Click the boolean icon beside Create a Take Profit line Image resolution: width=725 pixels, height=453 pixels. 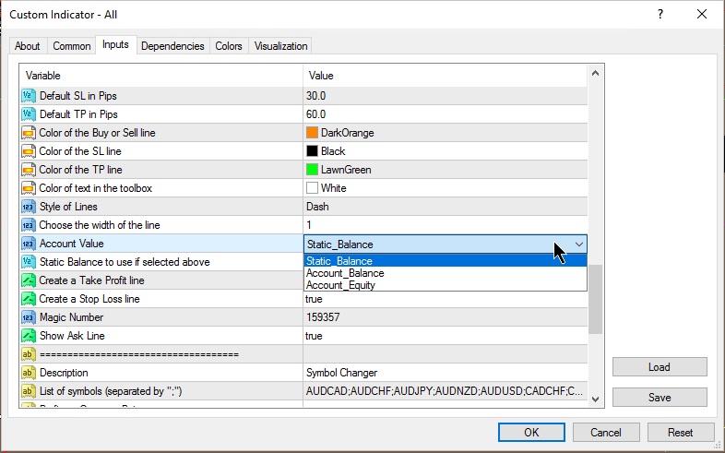coord(29,280)
